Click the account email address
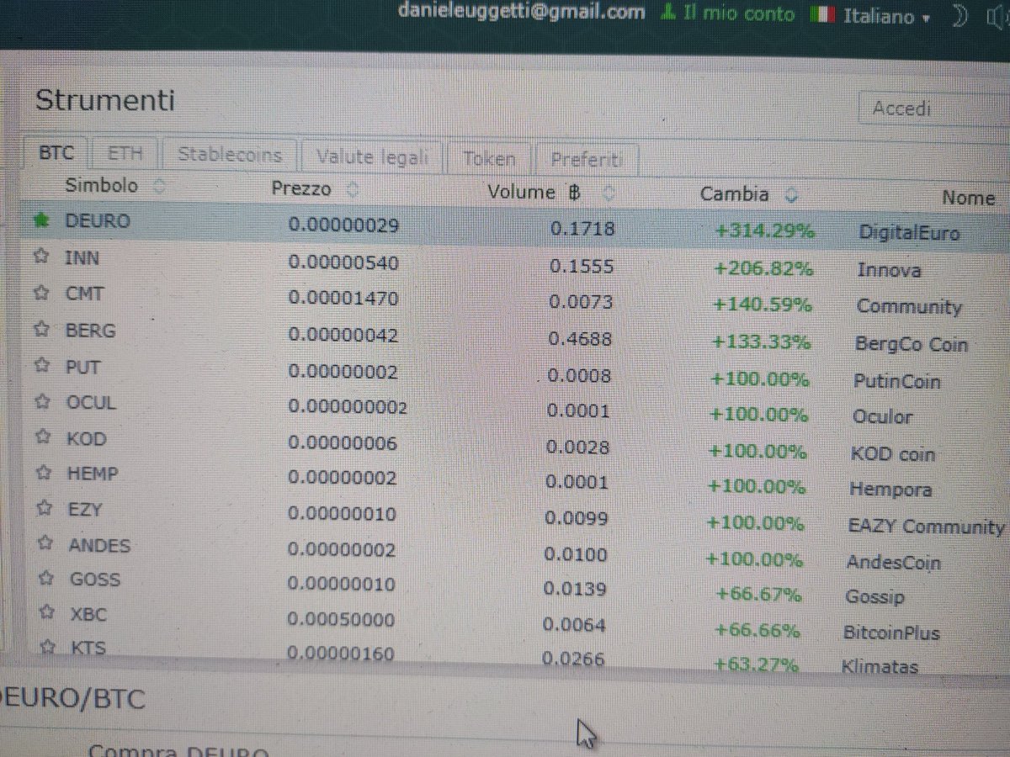Screen dimensions: 1010x757 pos(521,12)
